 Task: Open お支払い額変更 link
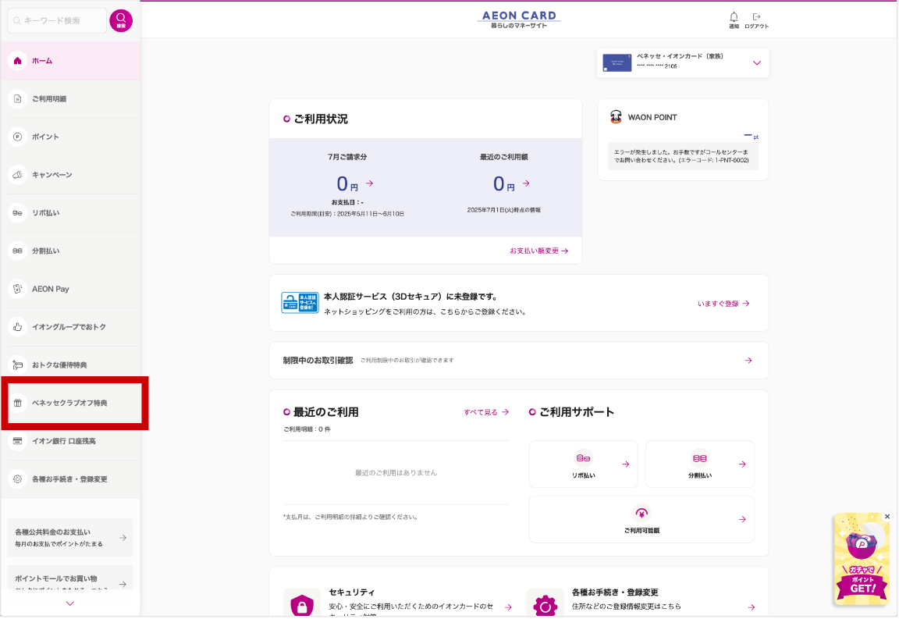(539, 251)
